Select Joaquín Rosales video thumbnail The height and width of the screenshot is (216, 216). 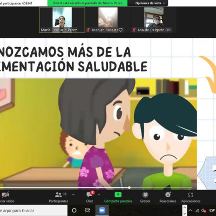108,20
